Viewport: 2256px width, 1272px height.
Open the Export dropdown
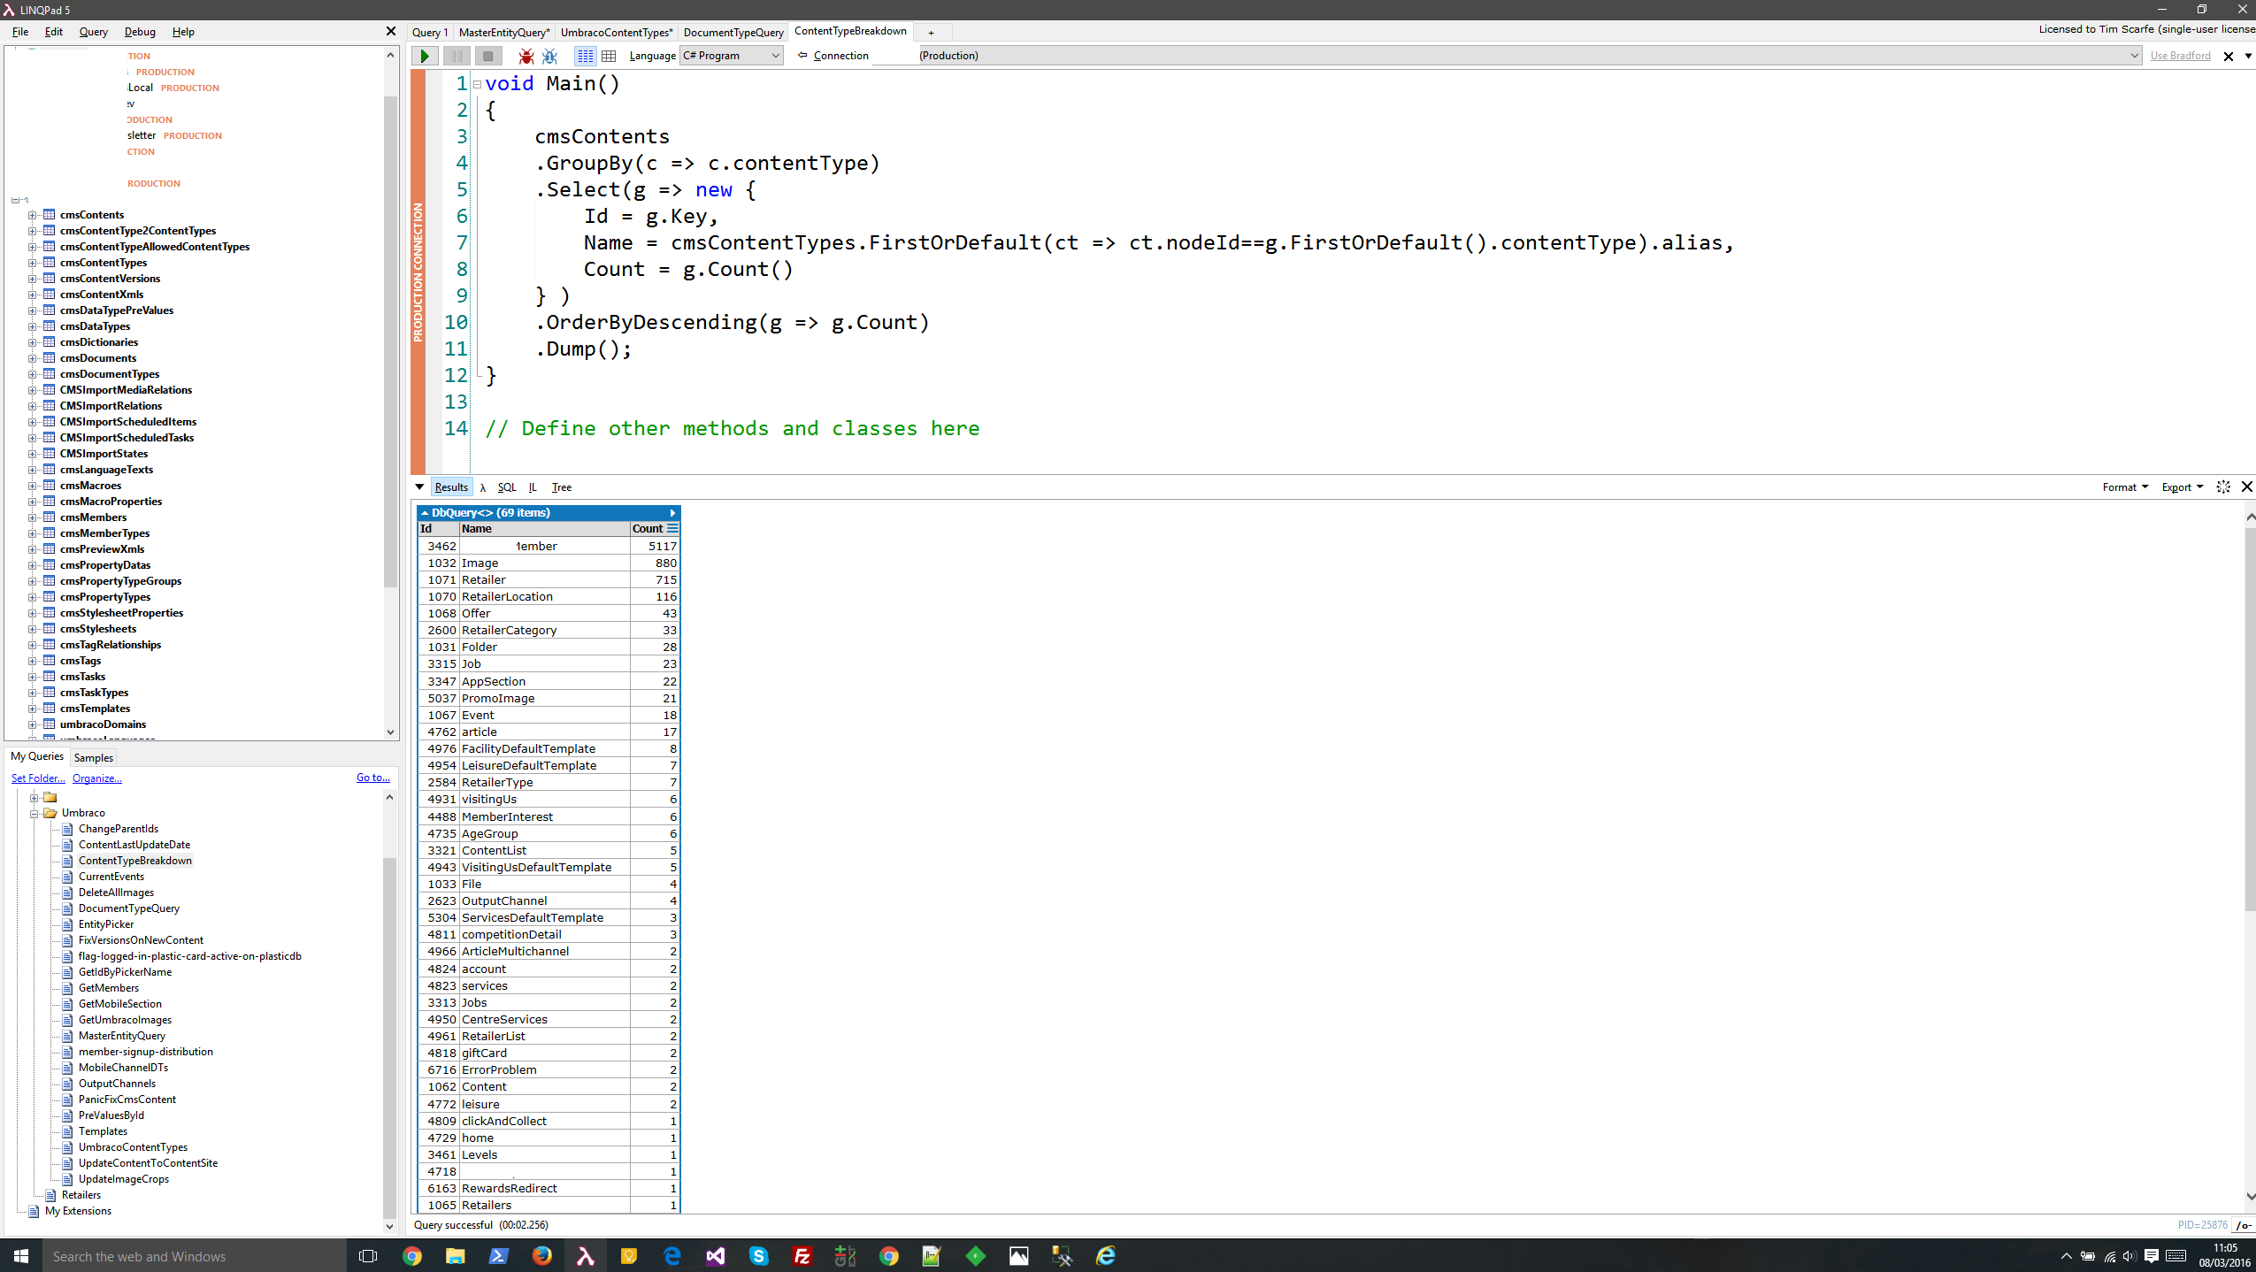[x=2182, y=487]
